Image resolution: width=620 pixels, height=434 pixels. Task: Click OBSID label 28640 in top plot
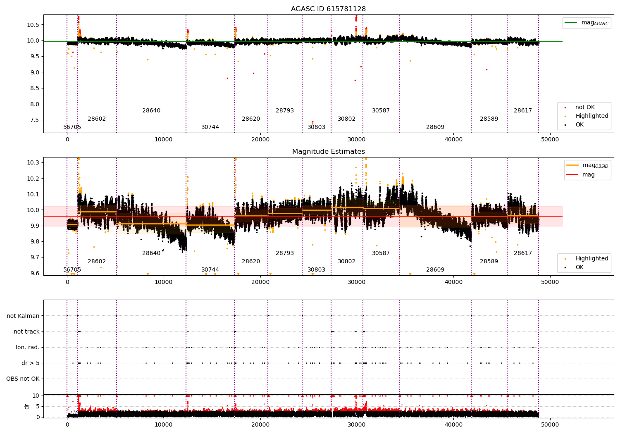(x=151, y=111)
